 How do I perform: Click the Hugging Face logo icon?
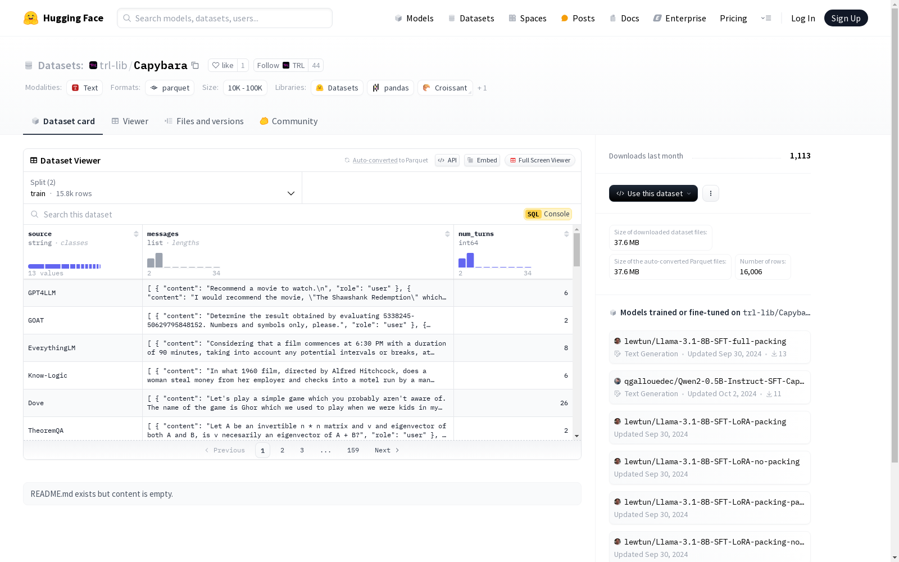[x=31, y=18]
